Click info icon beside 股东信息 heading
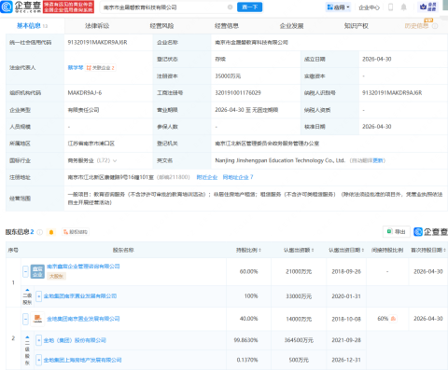 (x=40, y=232)
